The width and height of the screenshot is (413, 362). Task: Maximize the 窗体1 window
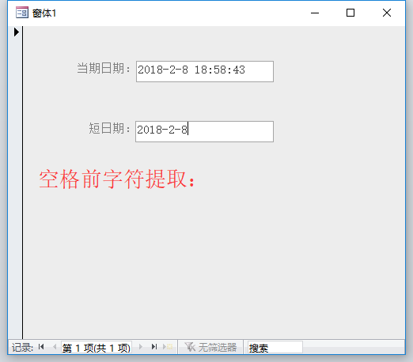pos(350,13)
